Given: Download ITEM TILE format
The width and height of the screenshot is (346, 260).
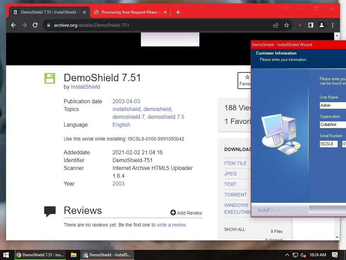Looking at the screenshot, I should pos(235,163).
